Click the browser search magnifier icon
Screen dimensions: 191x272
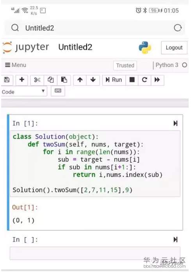tap(15, 28)
